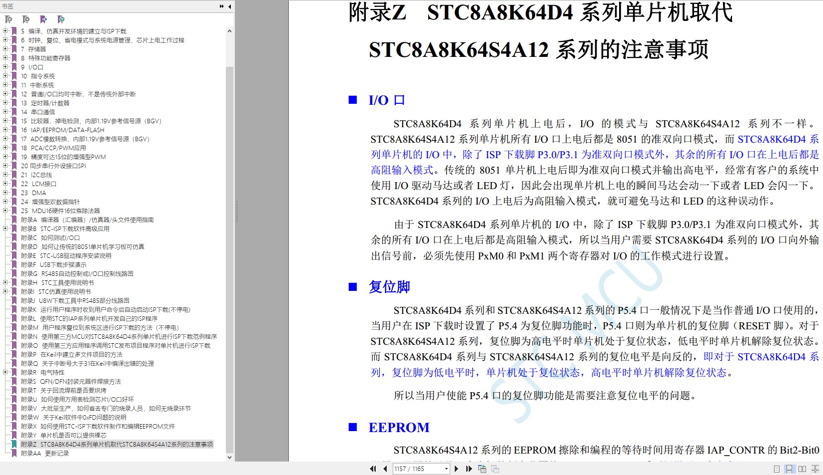Go to the last page
Image resolution: width=823 pixels, height=475 pixels.
click(469, 469)
